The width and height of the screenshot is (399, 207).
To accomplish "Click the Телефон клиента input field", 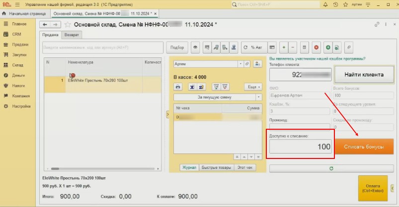I will [x=300, y=75].
